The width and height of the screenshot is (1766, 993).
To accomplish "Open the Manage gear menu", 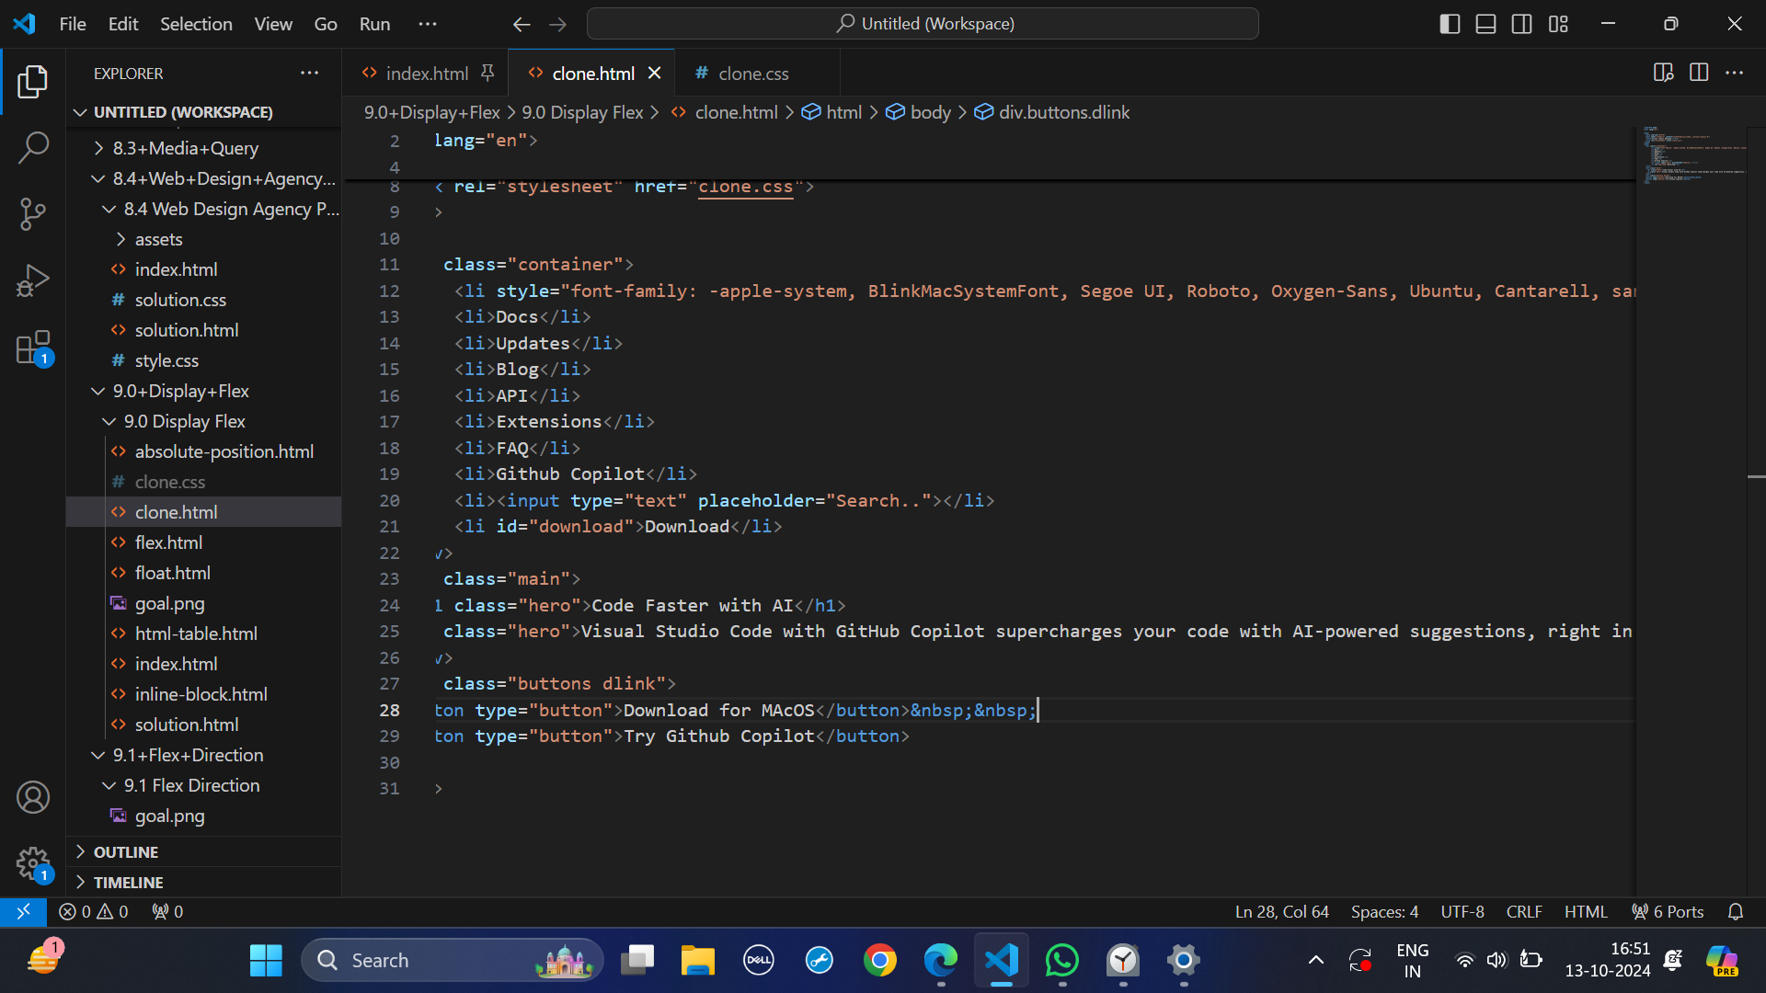I will [x=33, y=864].
